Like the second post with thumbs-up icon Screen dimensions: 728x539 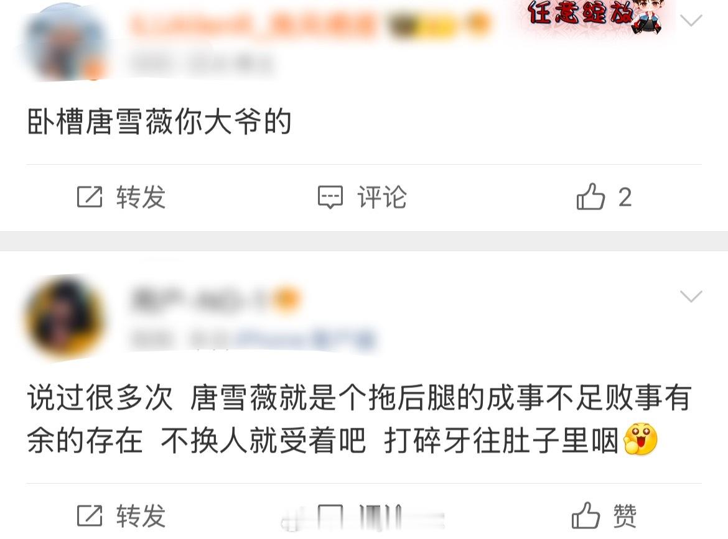(x=586, y=515)
